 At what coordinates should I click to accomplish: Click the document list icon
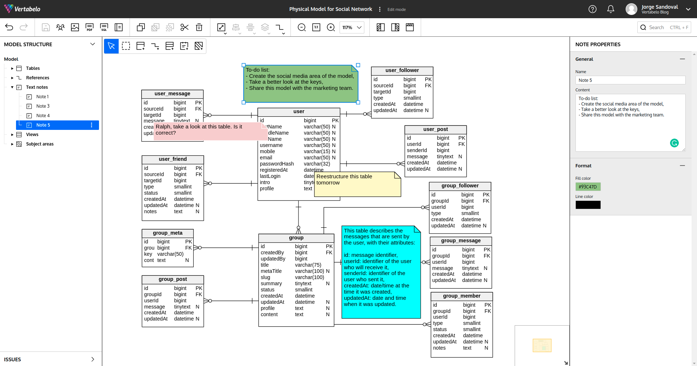click(119, 27)
